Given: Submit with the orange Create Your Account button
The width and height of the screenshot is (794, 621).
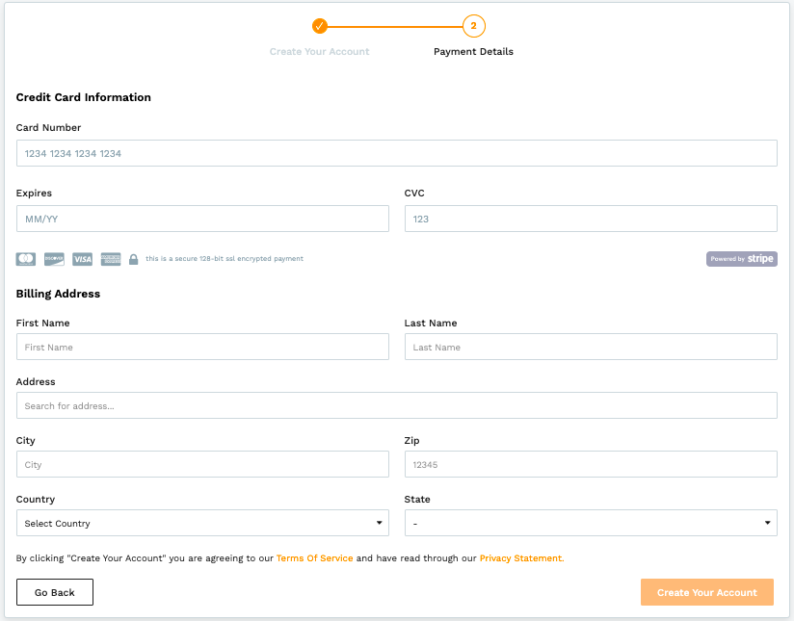Looking at the screenshot, I should [x=706, y=592].
